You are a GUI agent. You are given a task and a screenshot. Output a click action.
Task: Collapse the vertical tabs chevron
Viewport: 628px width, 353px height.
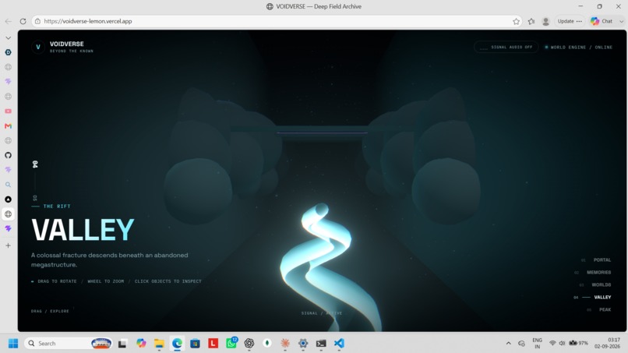tap(8, 37)
